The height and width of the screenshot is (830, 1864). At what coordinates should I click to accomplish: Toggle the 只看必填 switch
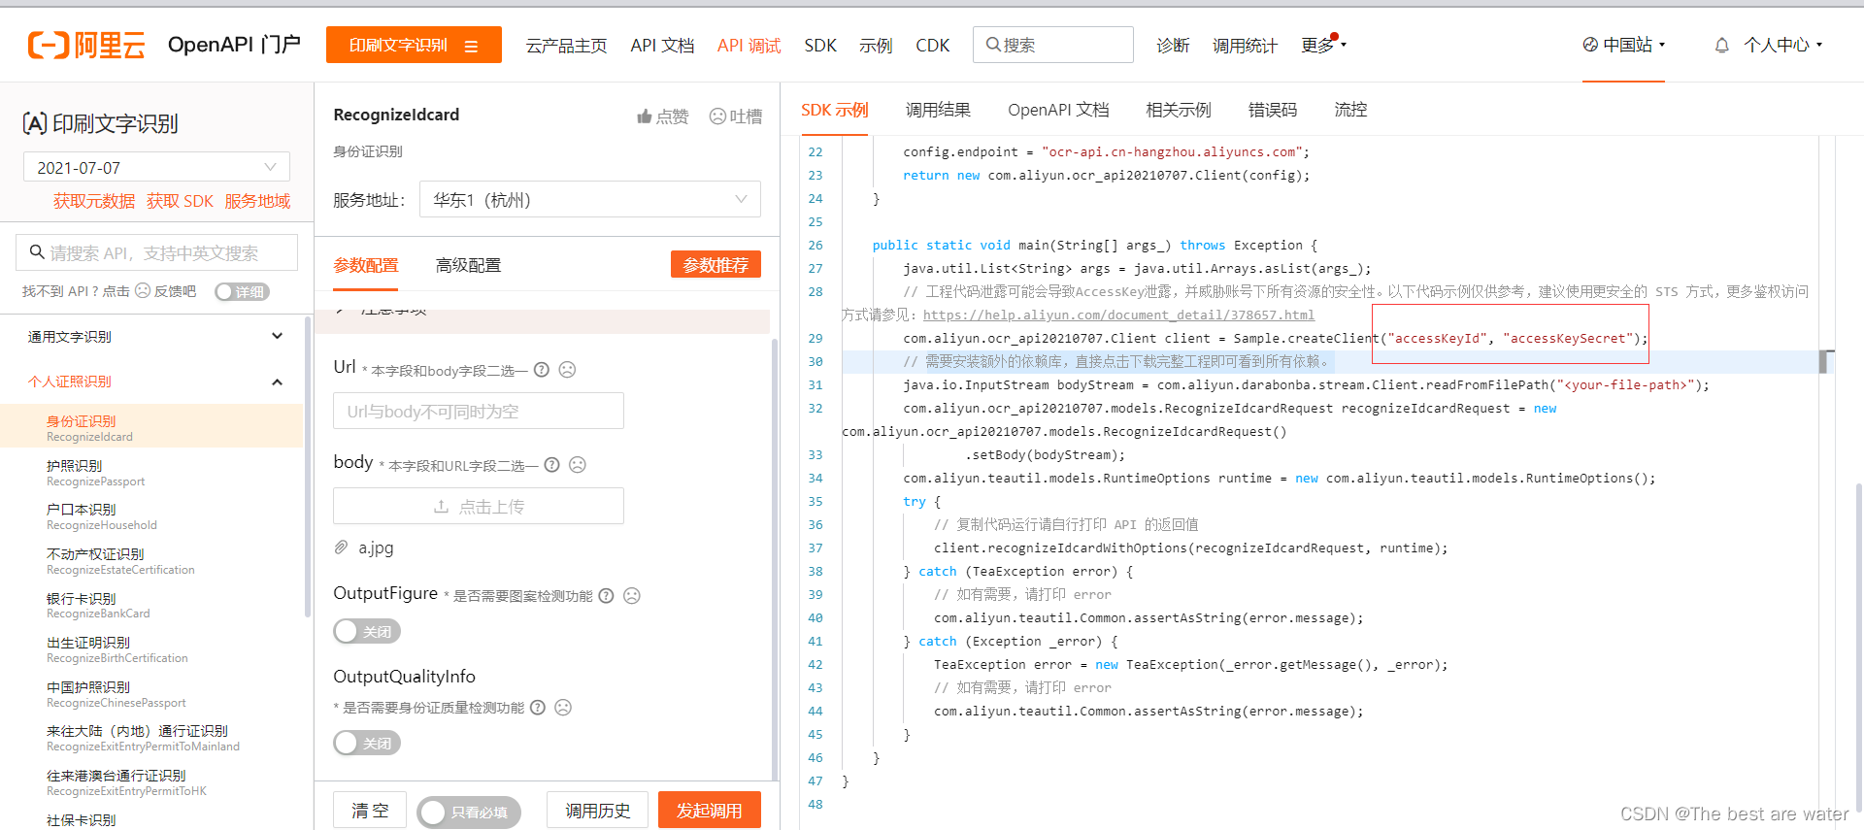point(469,813)
